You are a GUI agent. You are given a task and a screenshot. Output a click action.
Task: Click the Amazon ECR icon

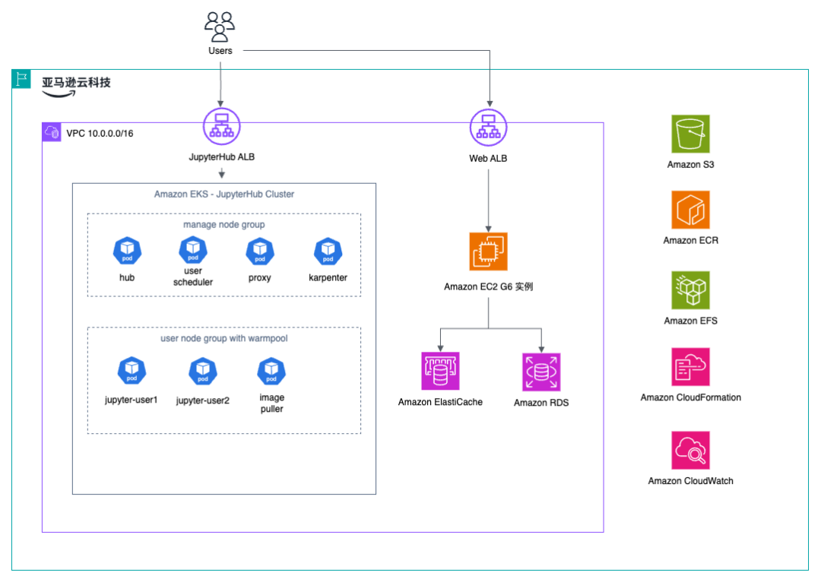690,210
